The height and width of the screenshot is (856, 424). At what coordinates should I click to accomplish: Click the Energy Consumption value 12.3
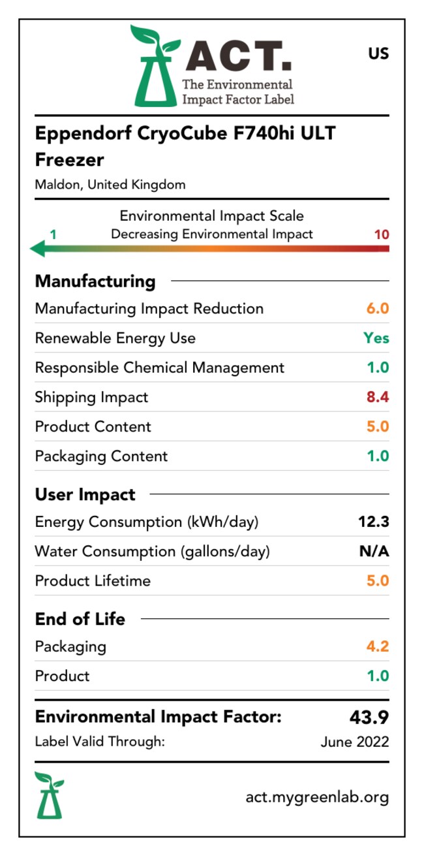374,522
